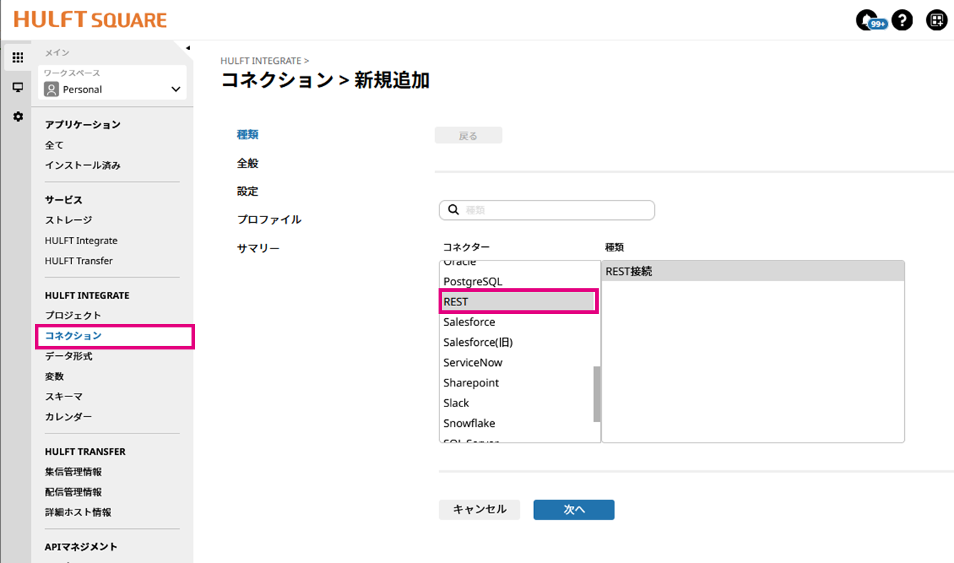This screenshot has width=954, height=563.
Task: Click the magnifier icon in the search box
Action: click(454, 210)
